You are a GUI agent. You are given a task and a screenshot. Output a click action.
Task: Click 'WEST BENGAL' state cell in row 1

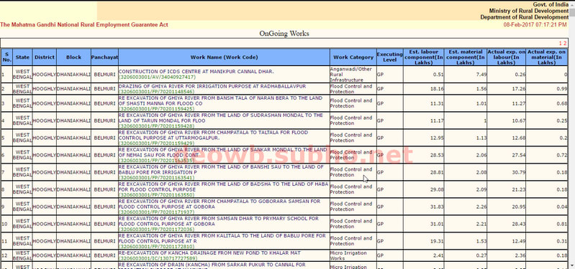[x=22, y=74]
